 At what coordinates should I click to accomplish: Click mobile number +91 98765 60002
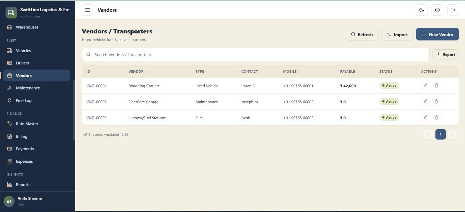pyautogui.click(x=298, y=102)
